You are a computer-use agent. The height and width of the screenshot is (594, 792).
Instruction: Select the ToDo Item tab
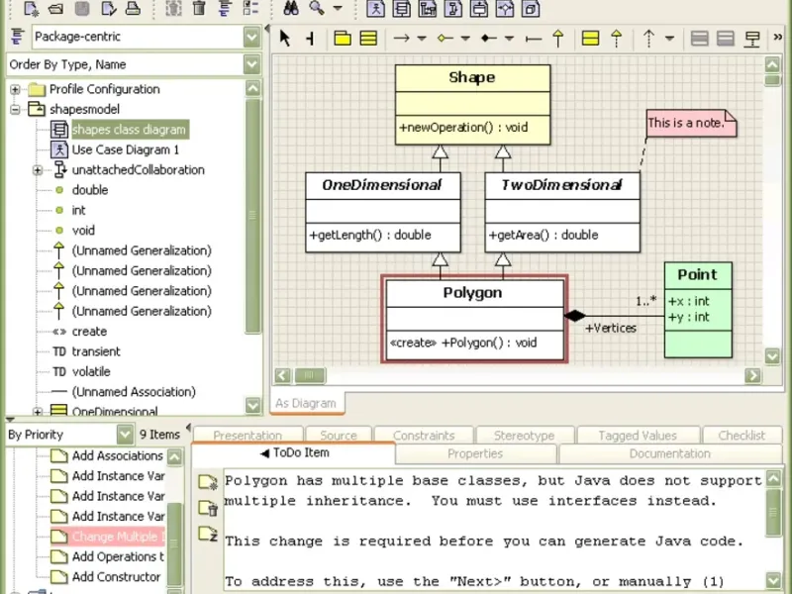(x=294, y=453)
